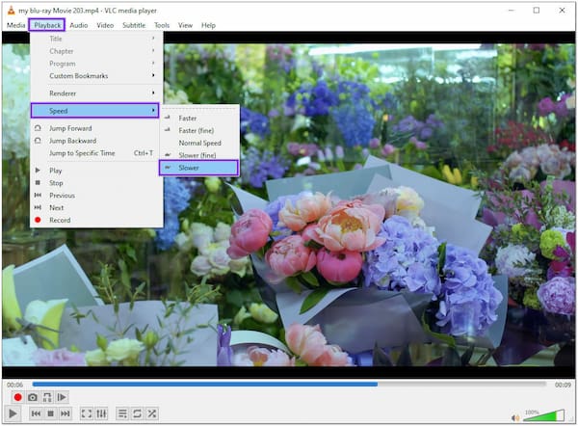Select Faster (fine) speed option

[199, 130]
